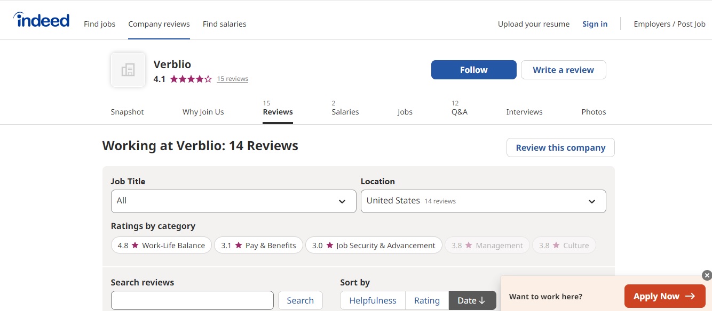Click the Search button for reviews
The width and height of the screenshot is (712, 311).
tap(300, 300)
